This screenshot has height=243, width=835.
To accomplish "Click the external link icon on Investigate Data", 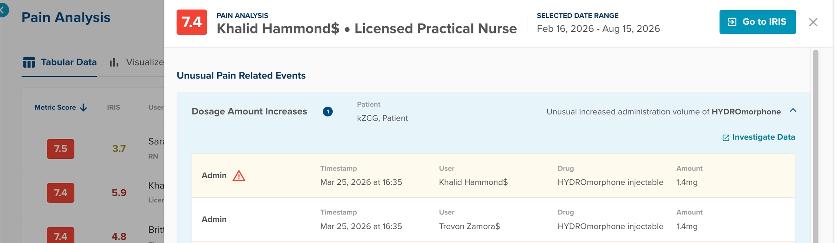I will (x=726, y=138).
